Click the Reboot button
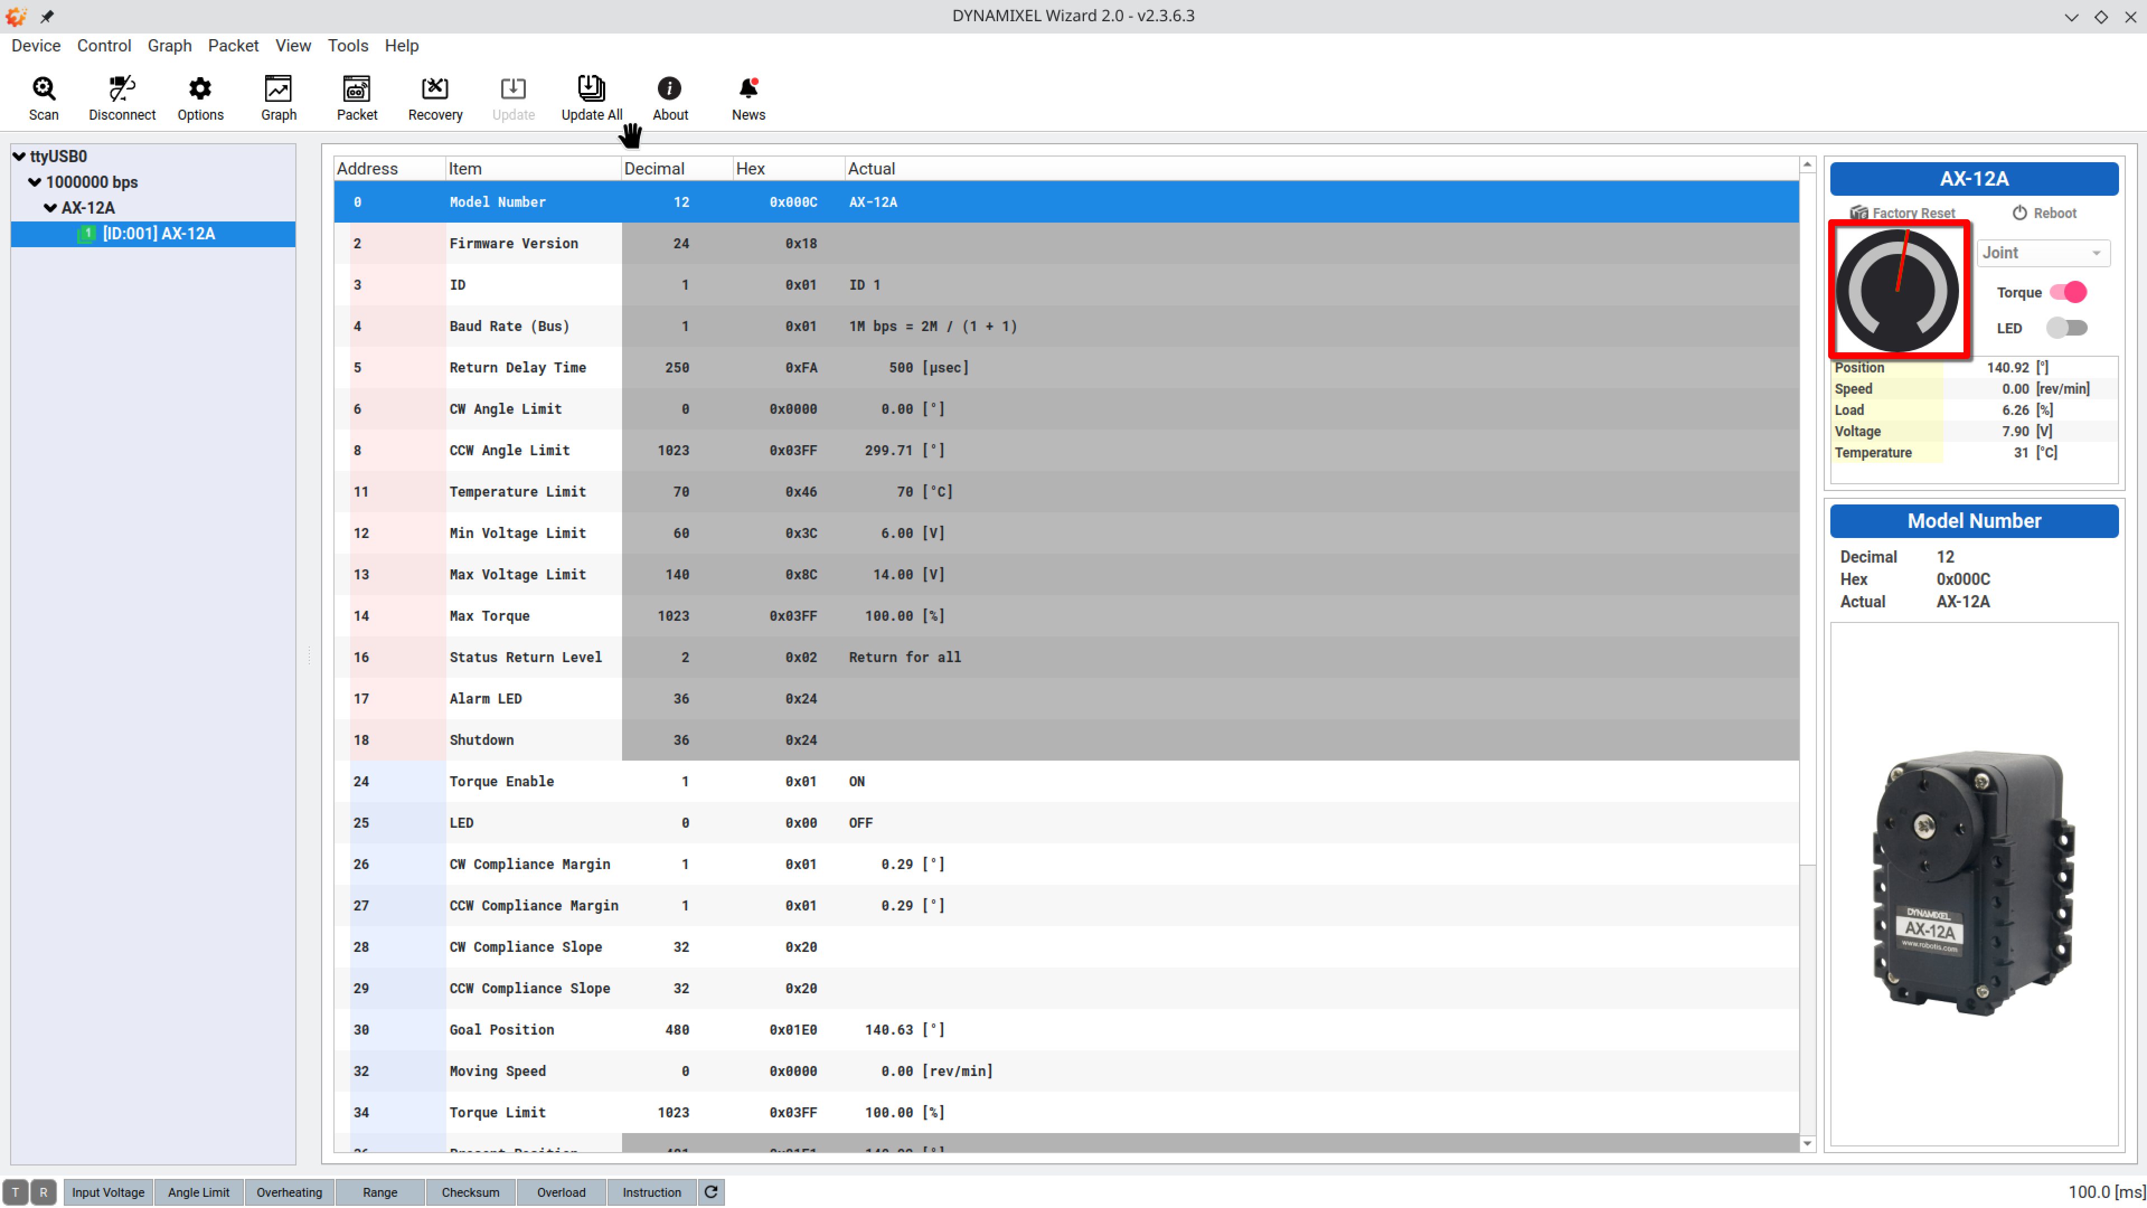Screen dimensions: 2147x1208 pyautogui.click(x=2044, y=213)
